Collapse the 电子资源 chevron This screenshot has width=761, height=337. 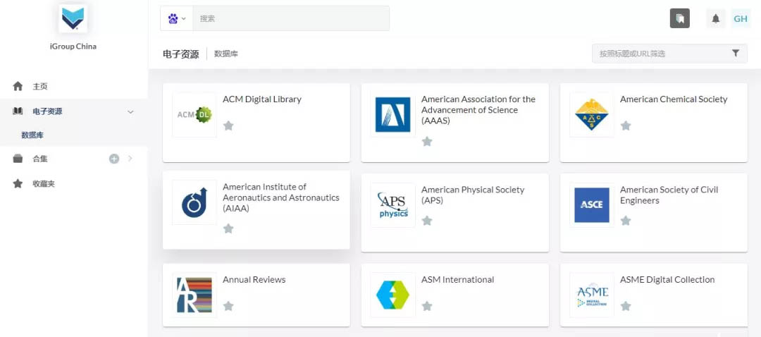click(x=130, y=111)
